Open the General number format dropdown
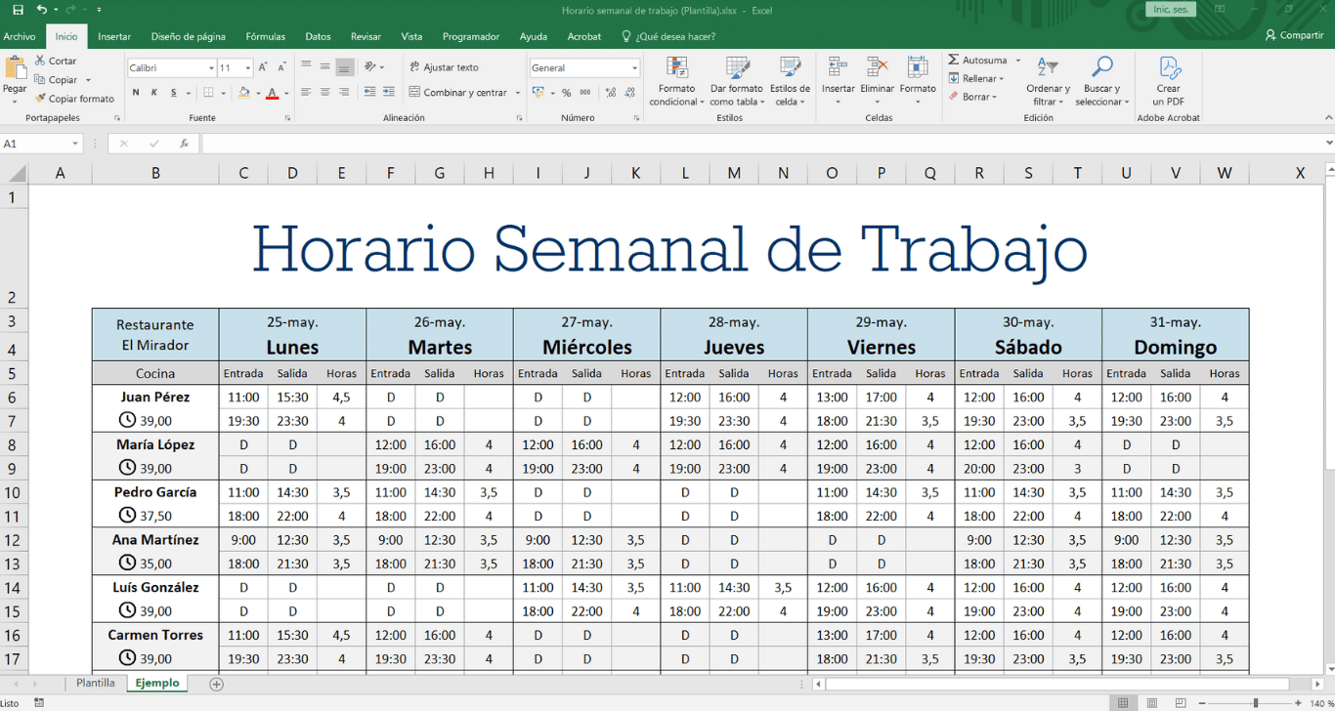The height and width of the screenshot is (711, 1335). (x=634, y=68)
